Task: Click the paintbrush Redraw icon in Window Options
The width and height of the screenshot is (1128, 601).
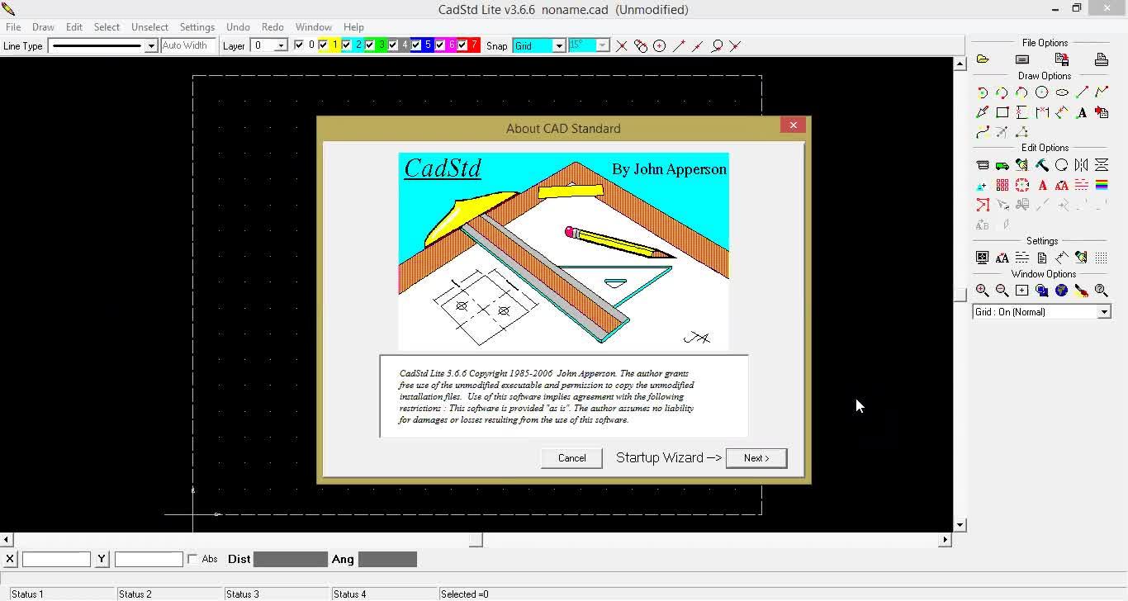Action: click(1082, 291)
